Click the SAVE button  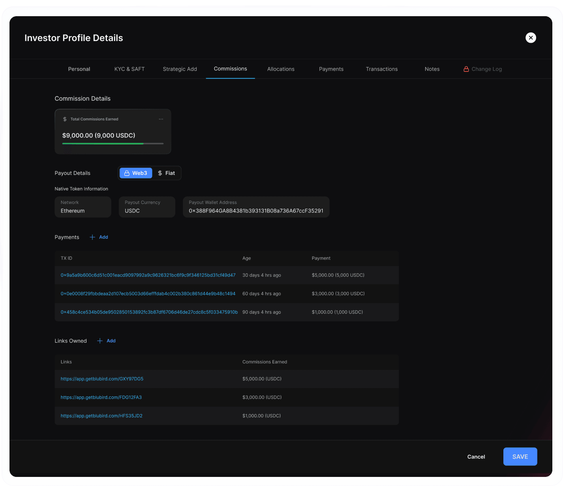[x=520, y=457]
